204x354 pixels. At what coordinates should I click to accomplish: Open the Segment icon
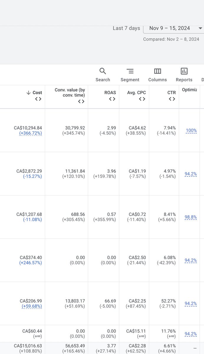pos(130,71)
